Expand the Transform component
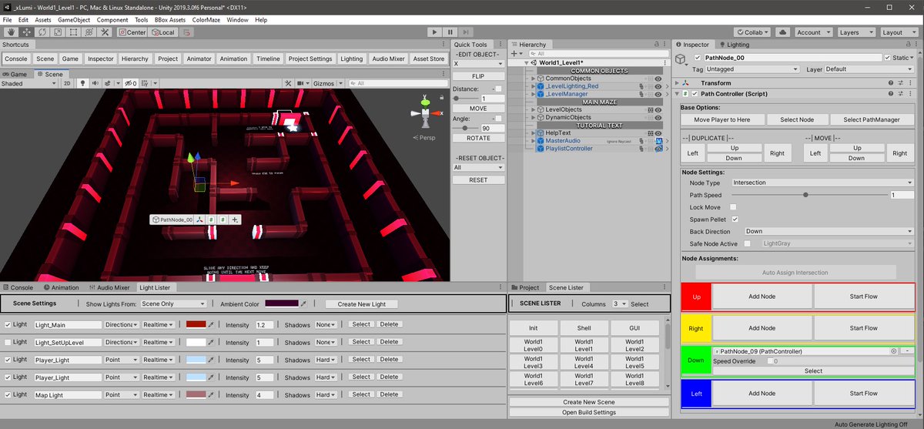The image size is (924, 429). (x=678, y=83)
